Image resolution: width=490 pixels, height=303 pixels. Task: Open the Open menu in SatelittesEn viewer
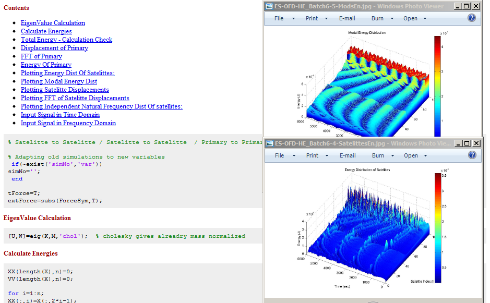point(411,155)
